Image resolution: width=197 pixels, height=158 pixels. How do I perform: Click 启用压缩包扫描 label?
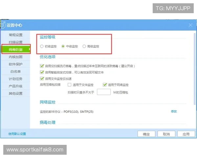(x=50, y=85)
